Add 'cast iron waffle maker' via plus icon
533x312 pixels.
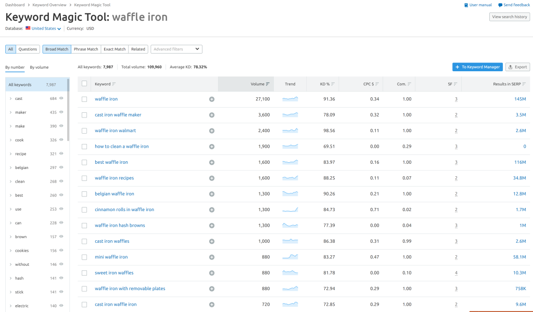(212, 115)
